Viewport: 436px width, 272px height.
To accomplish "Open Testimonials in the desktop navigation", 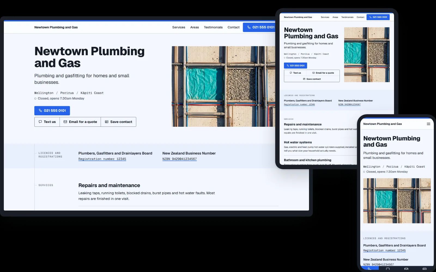I will [213, 27].
